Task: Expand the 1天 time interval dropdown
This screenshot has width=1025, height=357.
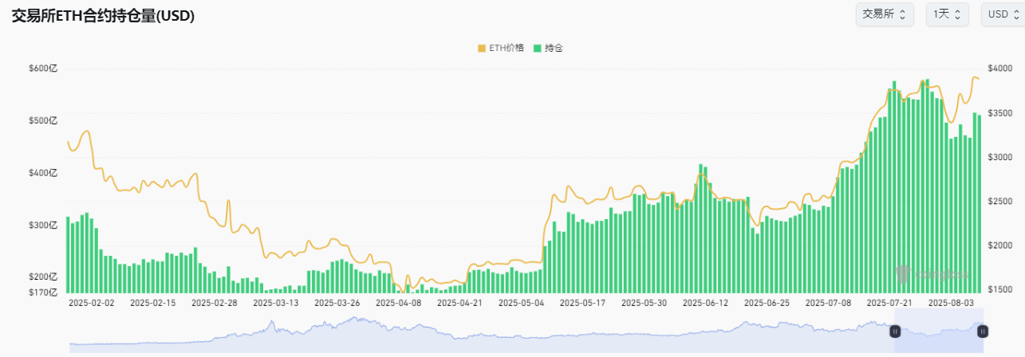Action: 947,14
